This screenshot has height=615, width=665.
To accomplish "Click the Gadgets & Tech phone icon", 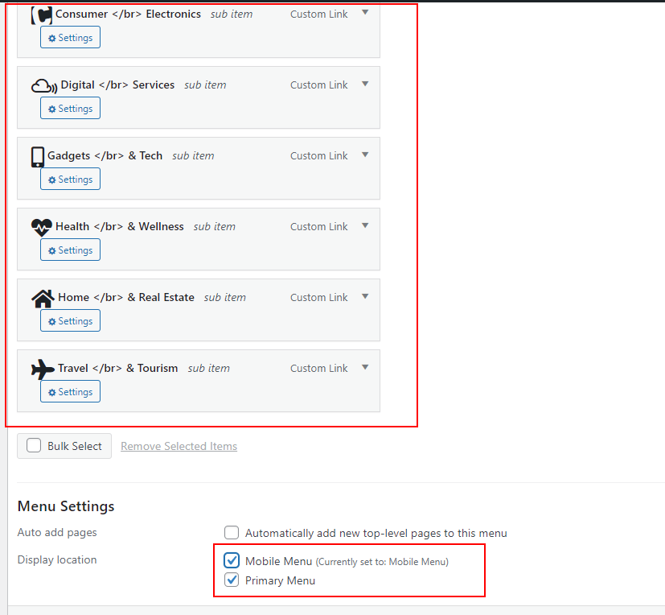I will pyautogui.click(x=38, y=157).
